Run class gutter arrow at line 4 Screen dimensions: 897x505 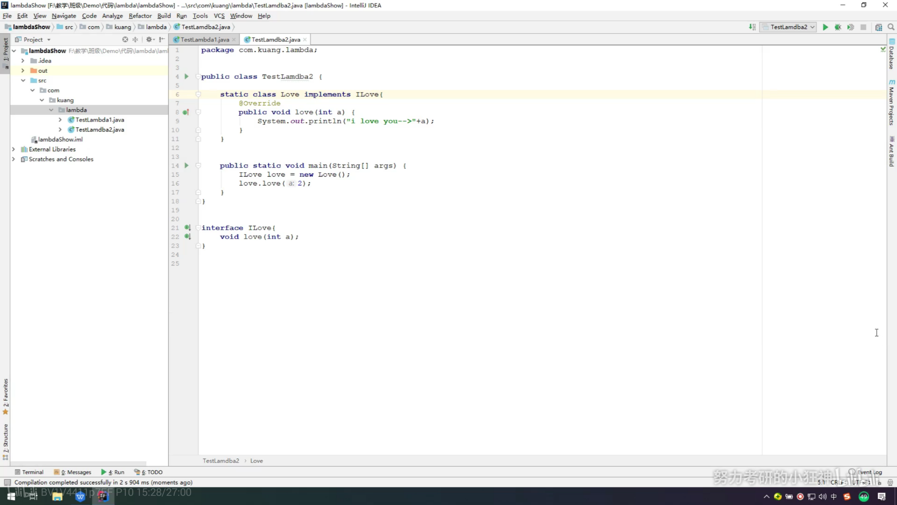[187, 77]
